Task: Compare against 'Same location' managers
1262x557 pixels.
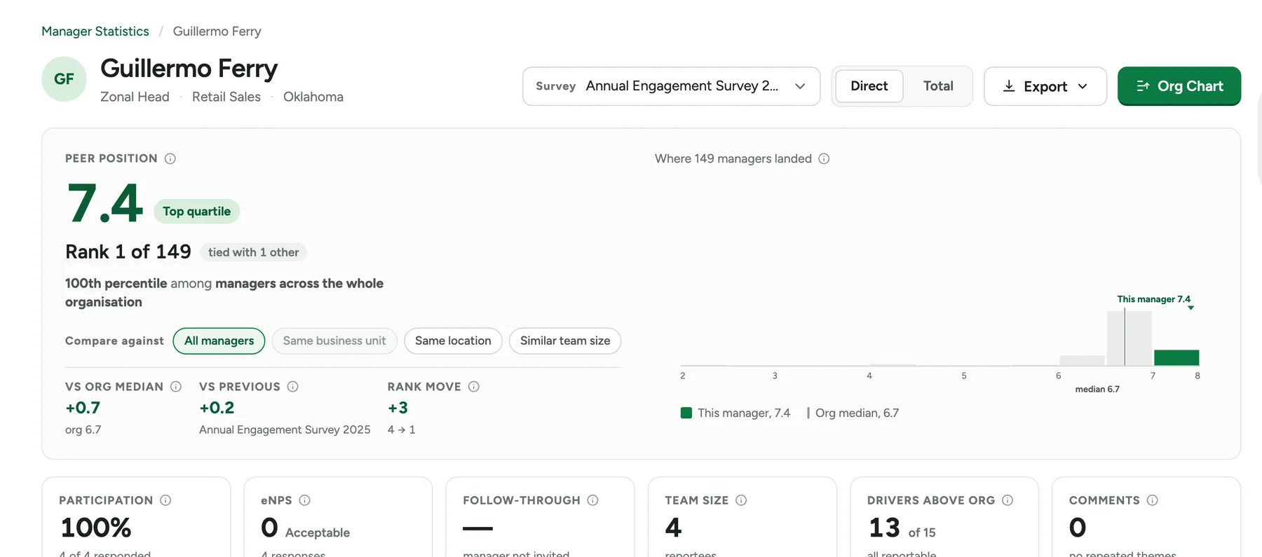Action: tap(453, 341)
